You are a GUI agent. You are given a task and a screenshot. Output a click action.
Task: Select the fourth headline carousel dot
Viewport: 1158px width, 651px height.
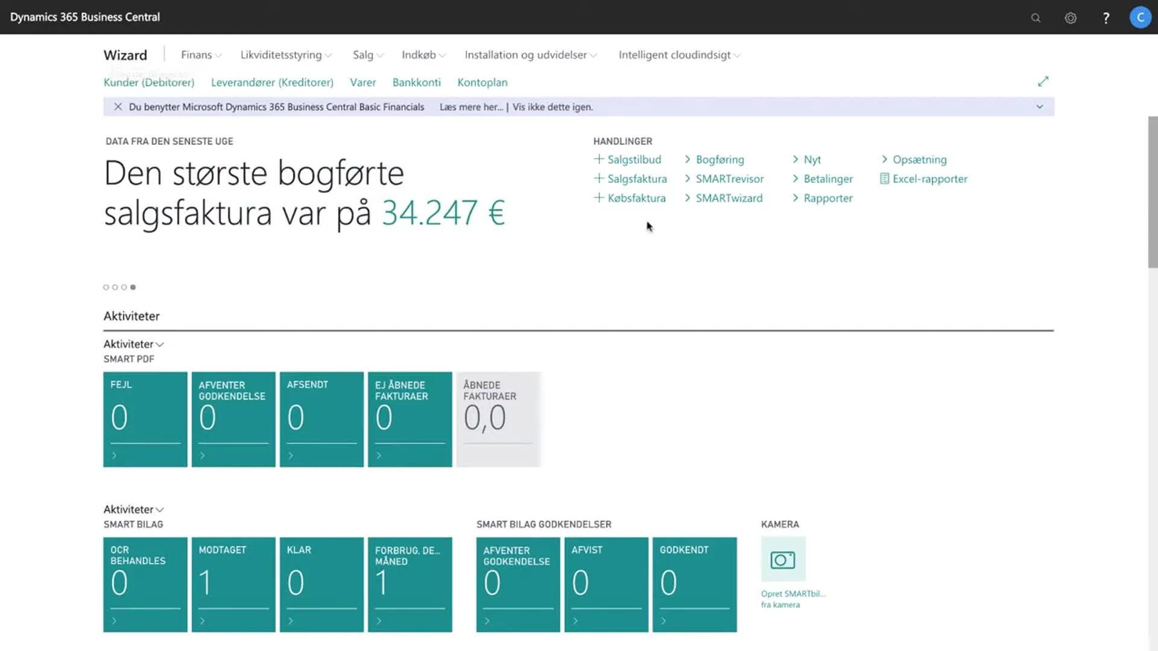pyautogui.click(x=133, y=287)
